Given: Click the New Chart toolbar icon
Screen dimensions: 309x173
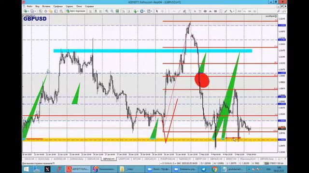Looking at the screenshot, I should click(25, 11).
